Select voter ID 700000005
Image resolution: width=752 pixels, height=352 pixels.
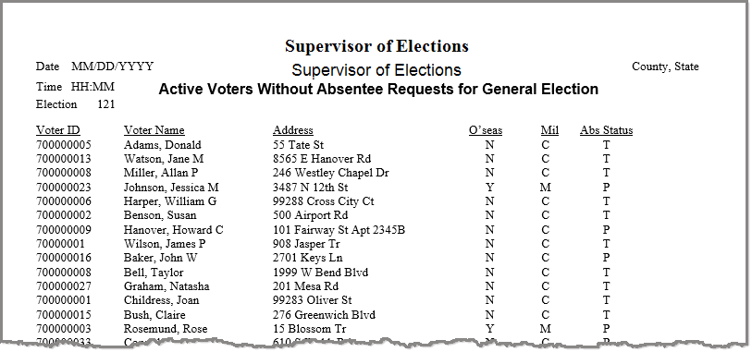coord(63,145)
